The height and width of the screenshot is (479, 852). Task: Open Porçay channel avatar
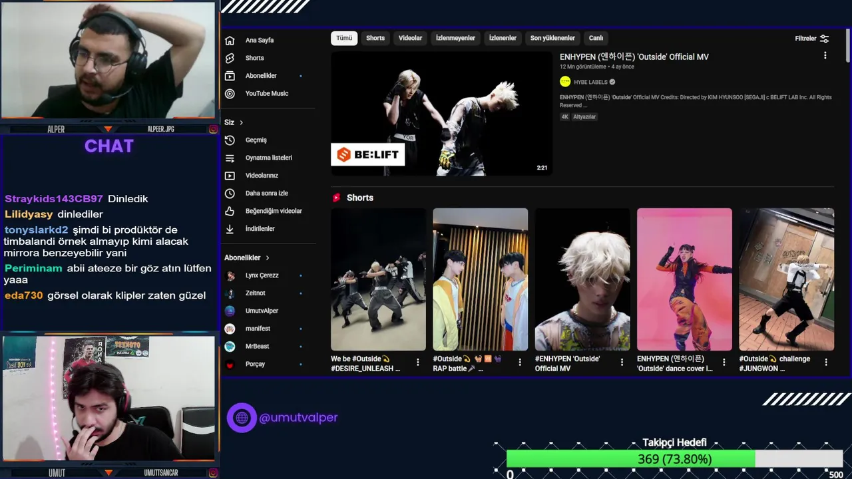(230, 365)
